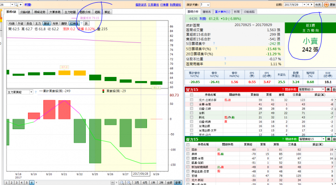The height and width of the screenshot is (185, 336).
Task: Toggle the 融資 overlay button
Action: (47, 23)
